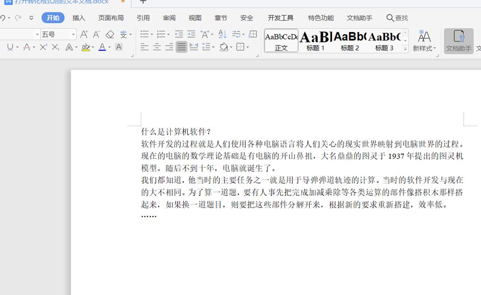Open the 开发工具 tab
481x295 pixels.
[x=281, y=18]
